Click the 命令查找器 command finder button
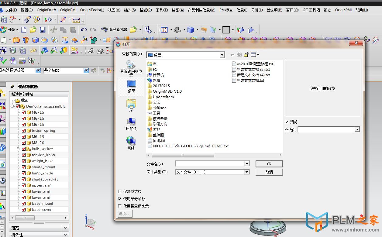Screen dimensions: 382x237 (114, 29)
